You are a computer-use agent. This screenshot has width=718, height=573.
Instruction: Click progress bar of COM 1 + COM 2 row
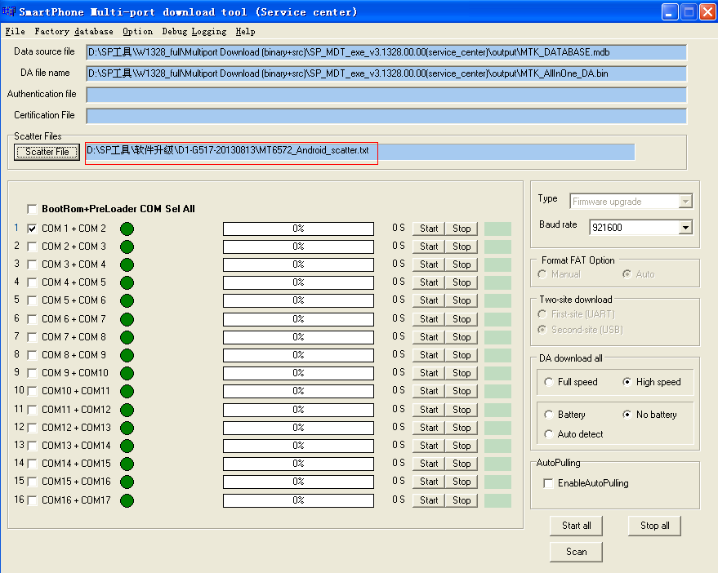tap(298, 229)
